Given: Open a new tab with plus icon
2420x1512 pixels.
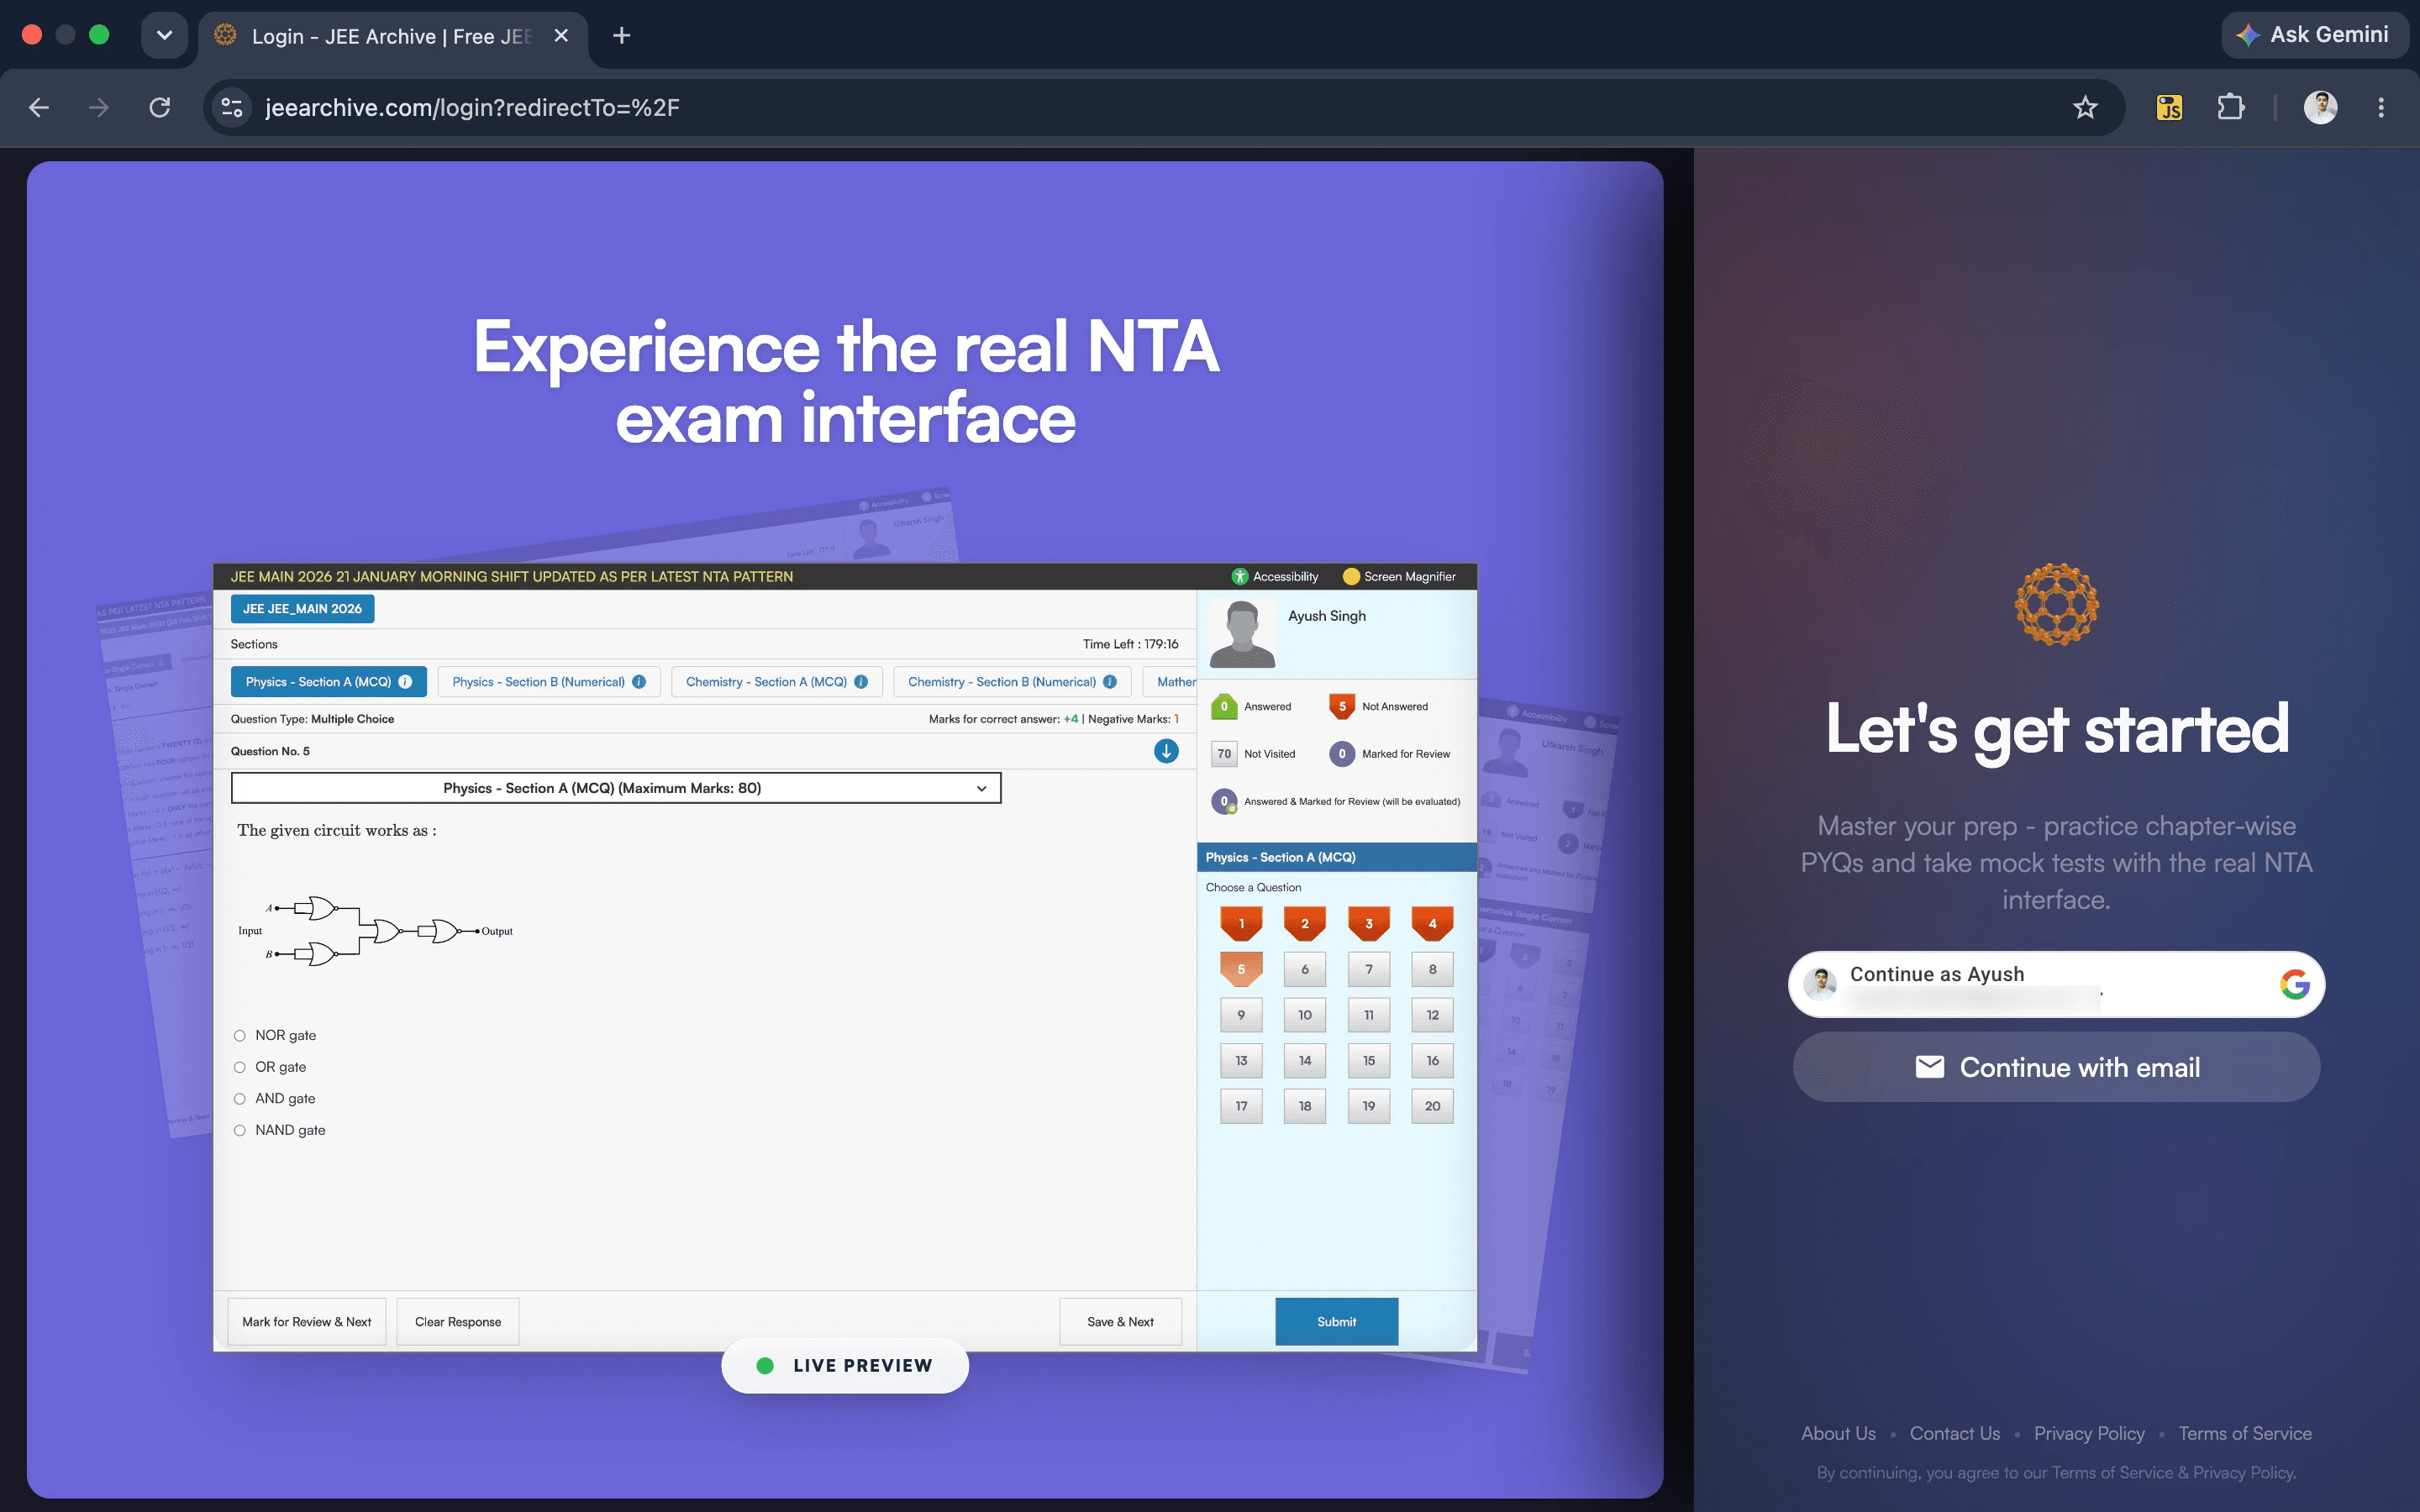Looking at the screenshot, I should 621,36.
